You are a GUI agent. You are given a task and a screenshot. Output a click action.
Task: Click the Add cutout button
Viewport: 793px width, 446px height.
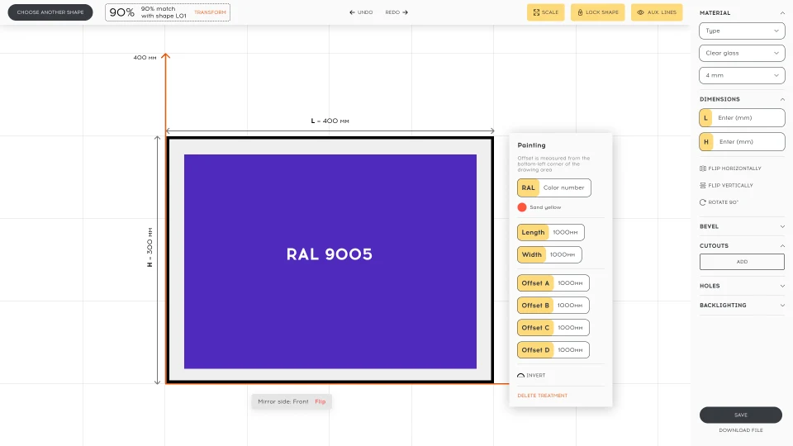click(x=742, y=262)
